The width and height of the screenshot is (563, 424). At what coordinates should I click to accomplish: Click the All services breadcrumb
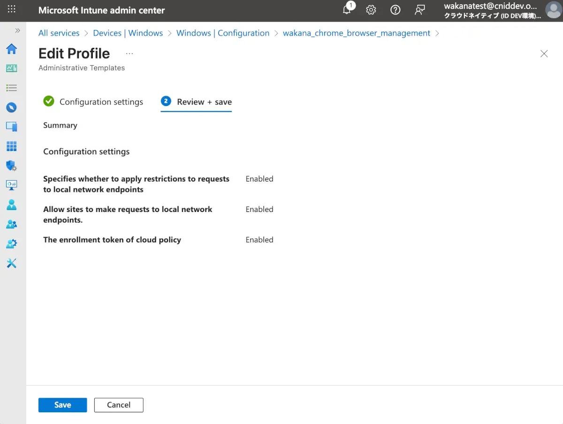pyautogui.click(x=59, y=33)
